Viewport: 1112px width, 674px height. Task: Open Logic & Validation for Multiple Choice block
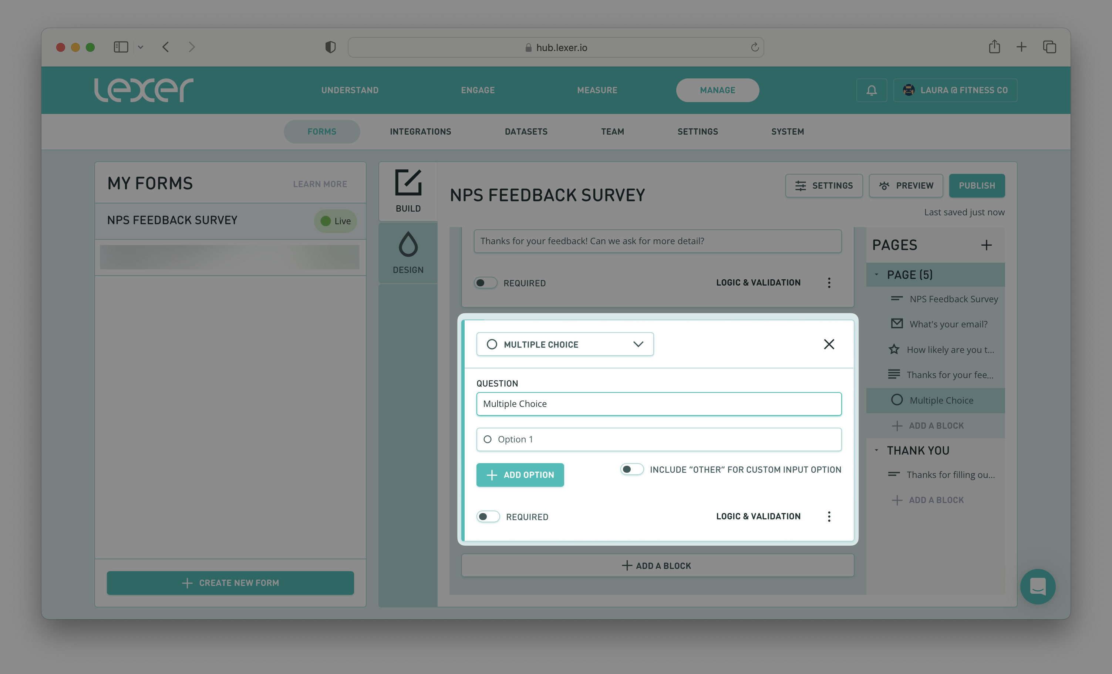(x=758, y=516)
